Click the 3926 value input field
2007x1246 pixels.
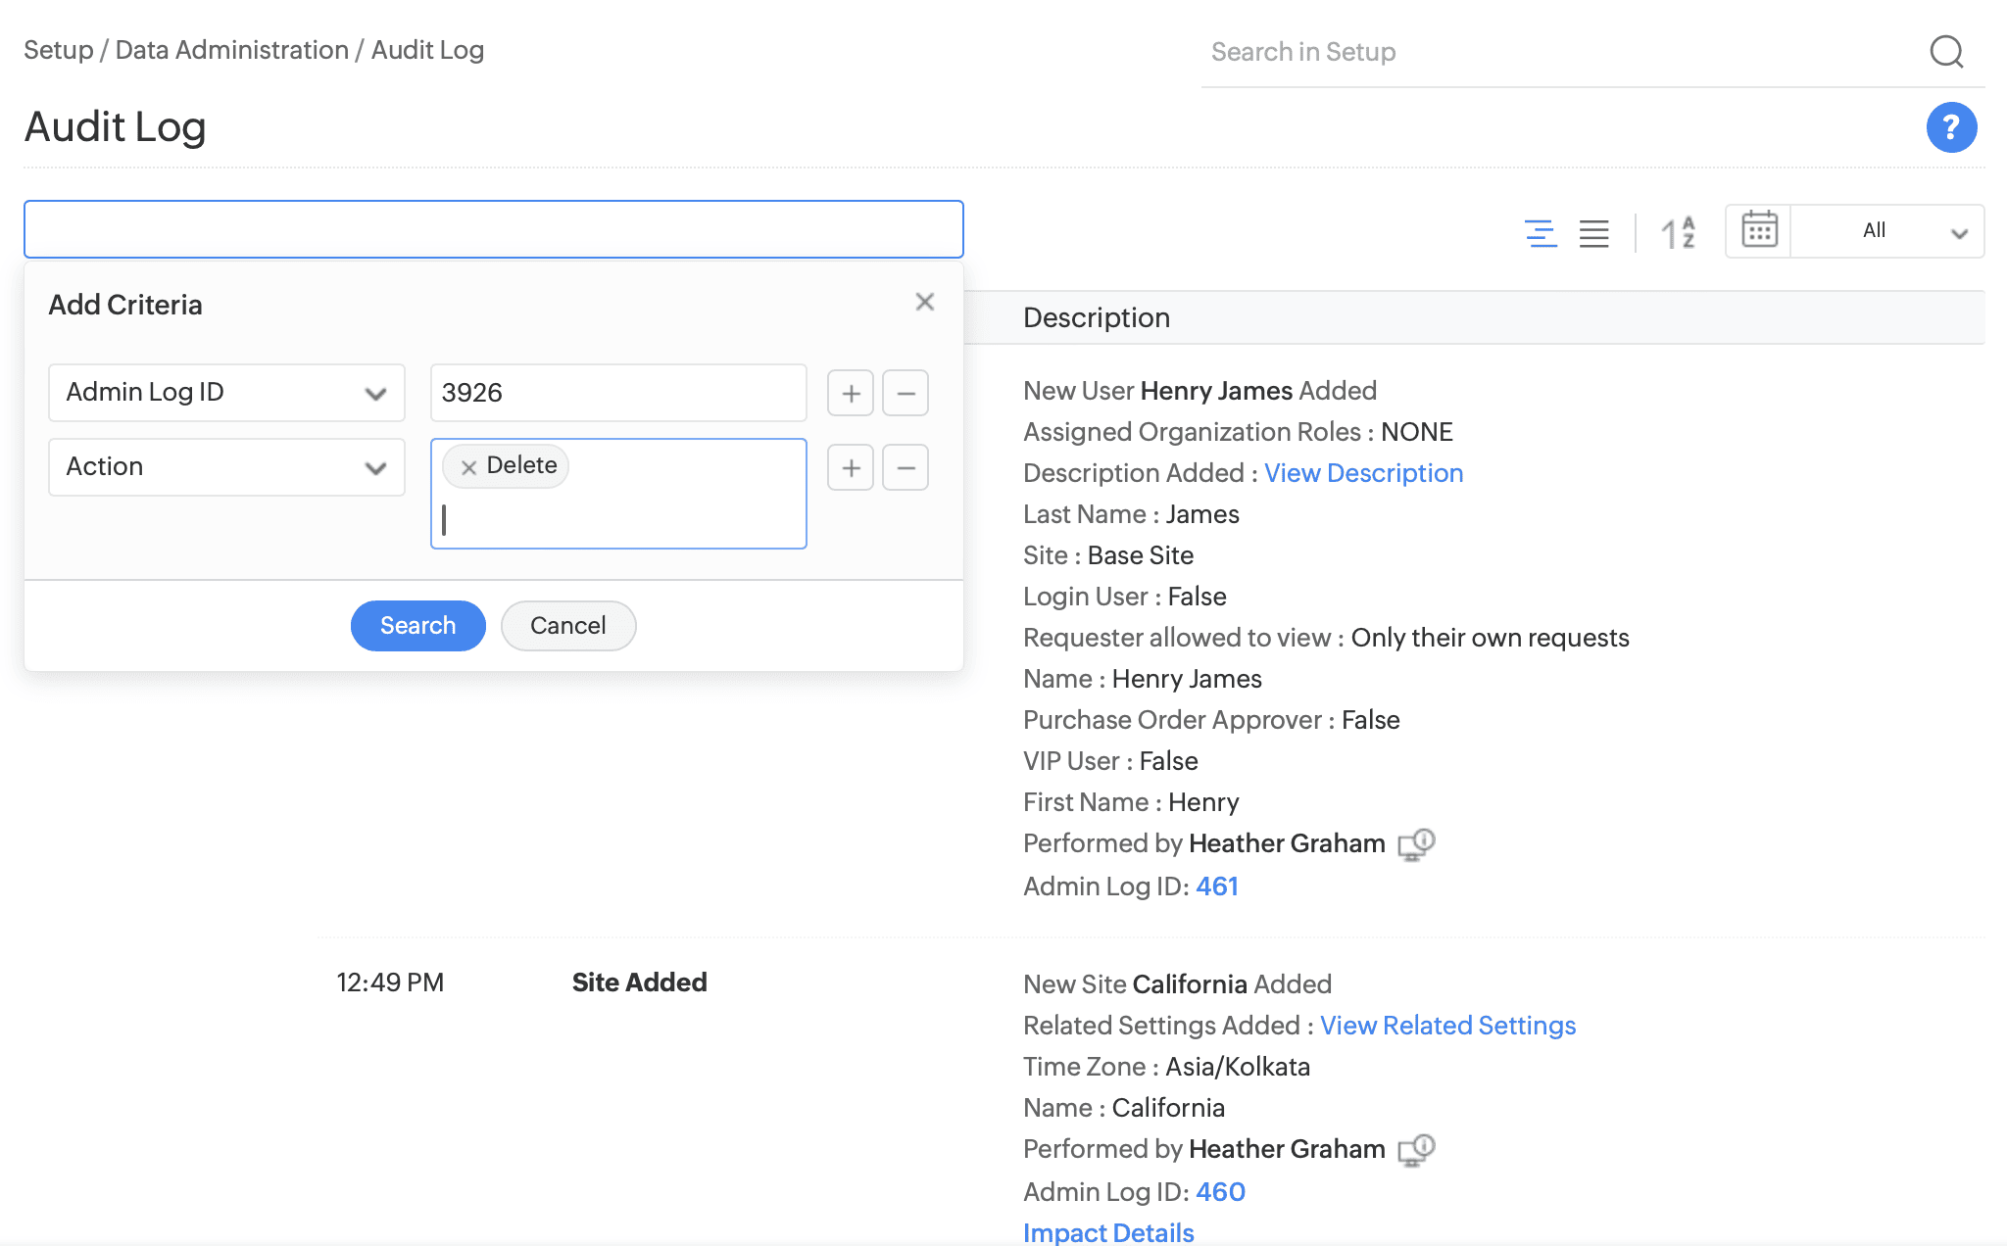coord(617,393)
